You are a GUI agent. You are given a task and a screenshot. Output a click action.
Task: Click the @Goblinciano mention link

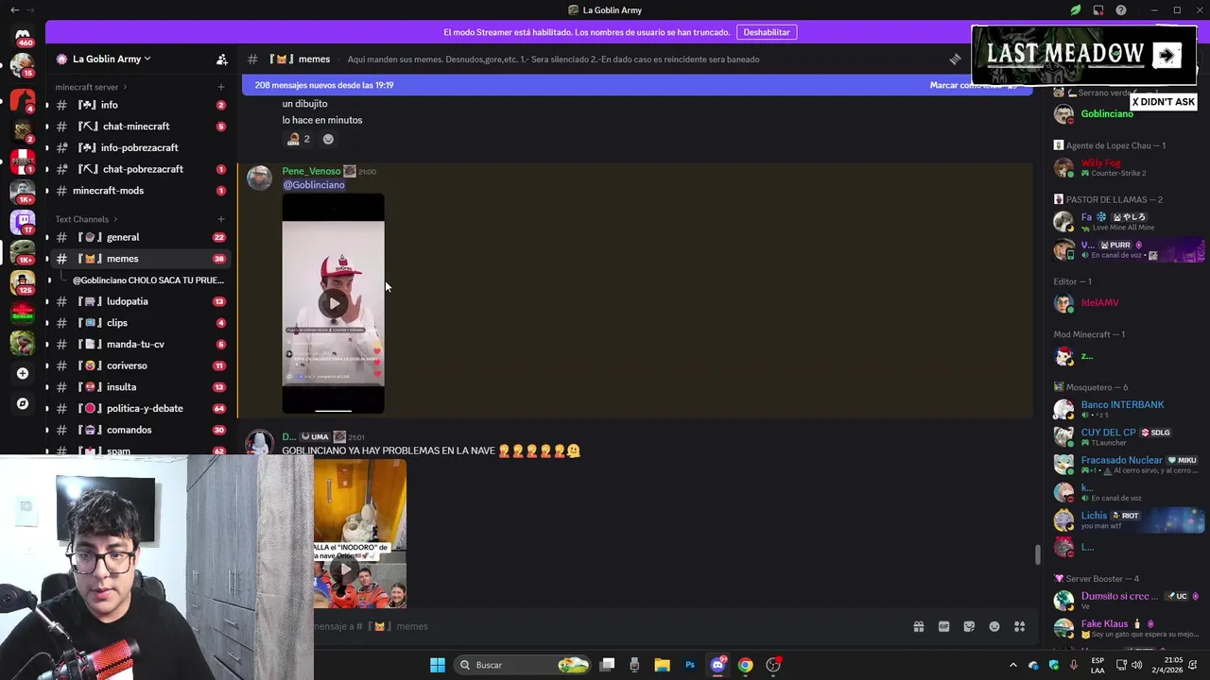(314, 185)
